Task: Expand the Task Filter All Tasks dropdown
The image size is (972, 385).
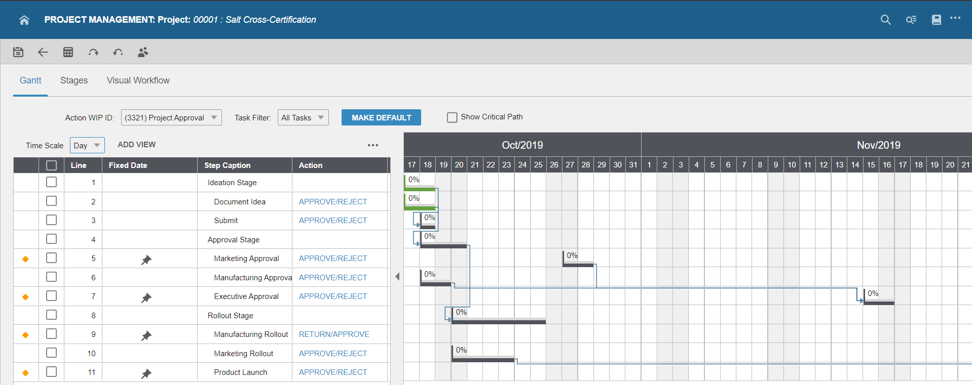Action: tap(303, 117)
